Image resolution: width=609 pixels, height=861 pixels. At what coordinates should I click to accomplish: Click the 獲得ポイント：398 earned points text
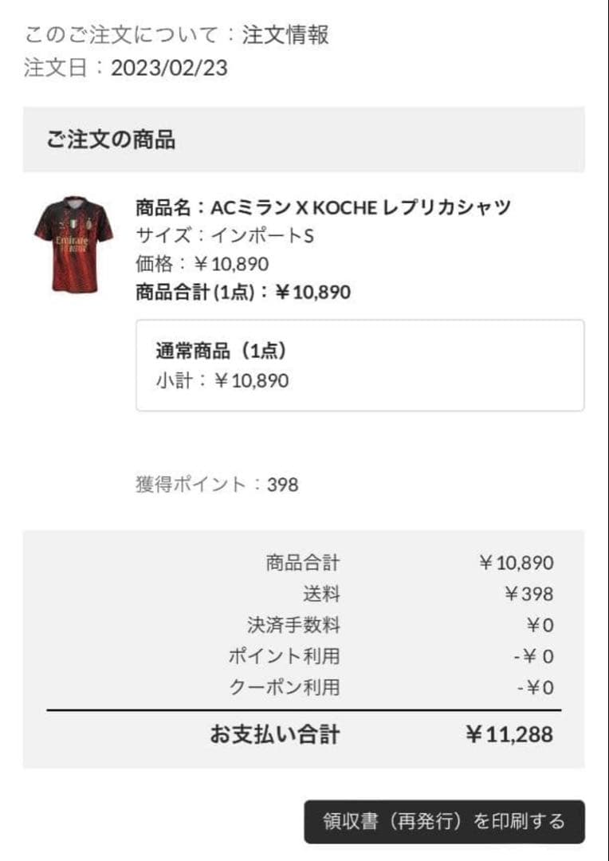pyautogui.click(x=217, y=484)
